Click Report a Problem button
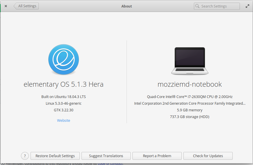The width and height of the screenshot is (253, 165). coord(157,156)
